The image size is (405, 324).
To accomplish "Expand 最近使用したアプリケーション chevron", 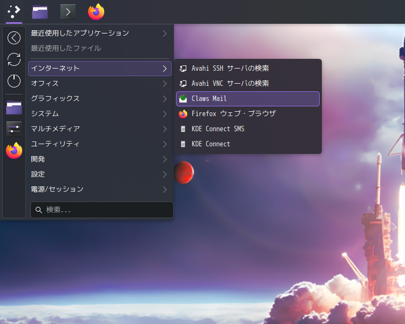I will coord(165,33).
